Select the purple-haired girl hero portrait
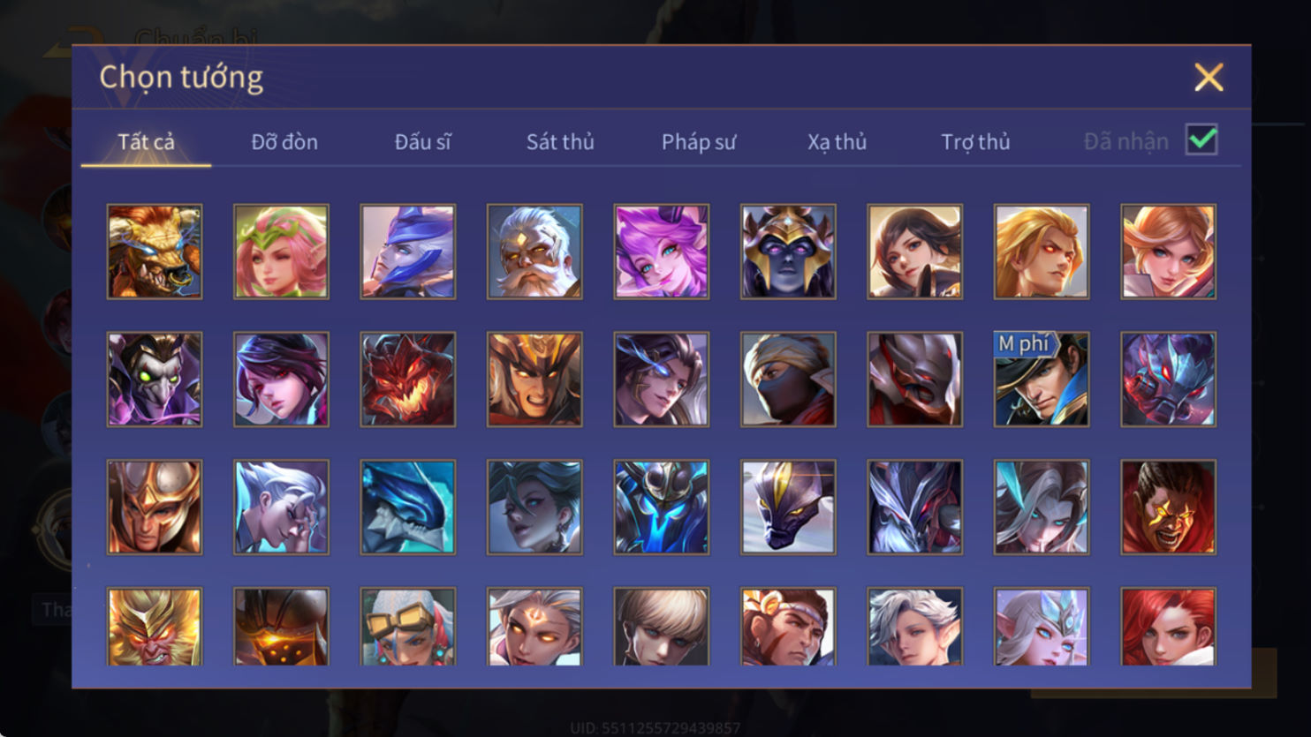Image resolution: width=1311 pixels, height=737 pixels. coord(662,252)
